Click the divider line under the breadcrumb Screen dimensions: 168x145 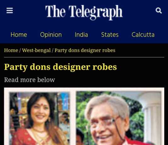point(84,57)
